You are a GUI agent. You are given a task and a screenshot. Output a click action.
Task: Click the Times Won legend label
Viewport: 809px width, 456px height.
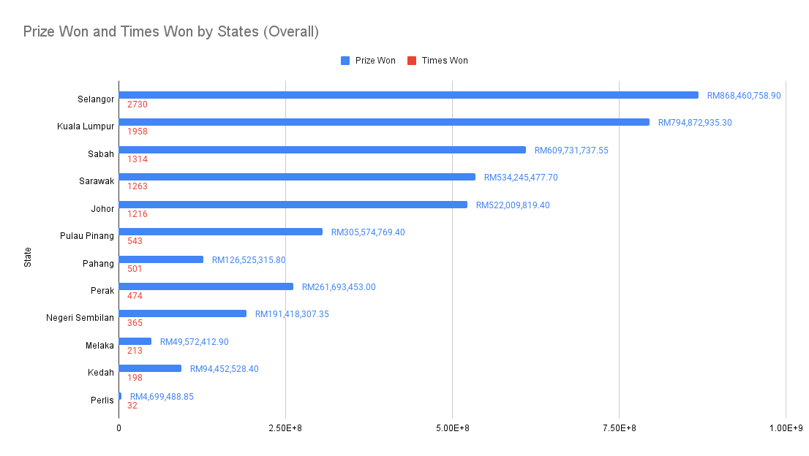point(445,61)
